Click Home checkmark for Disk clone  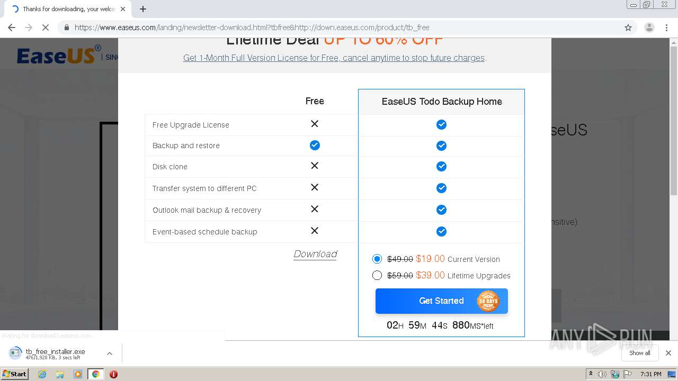pyautogui.click(x=441, y=166)
